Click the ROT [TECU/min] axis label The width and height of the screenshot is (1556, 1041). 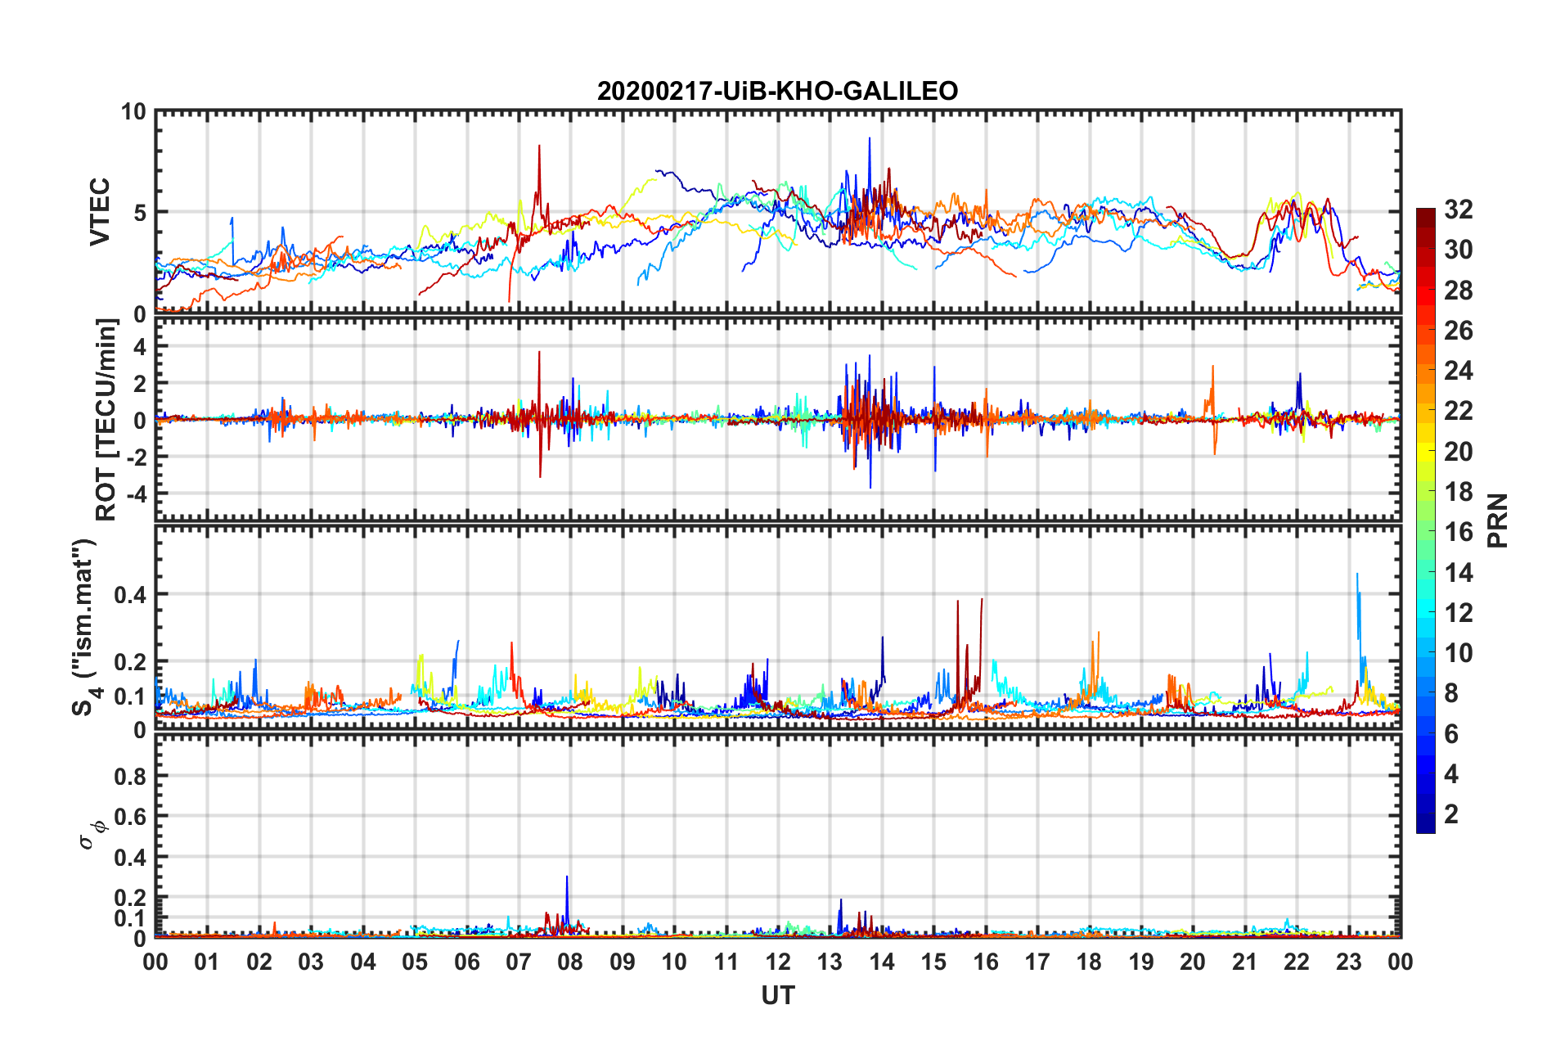106,420
